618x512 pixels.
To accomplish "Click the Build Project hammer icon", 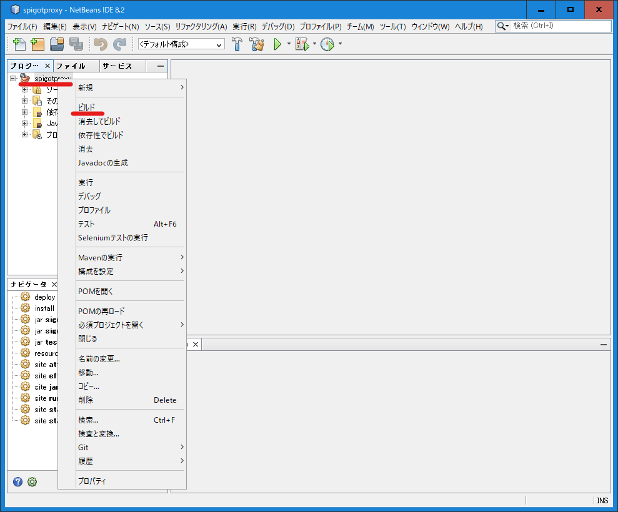I will pos(237,44).
